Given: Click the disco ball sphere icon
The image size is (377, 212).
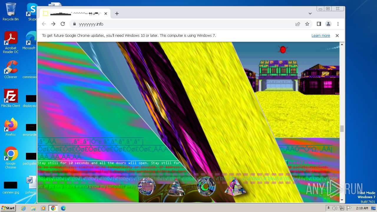Looking at the screenshot, I should [x=146, y=186].
